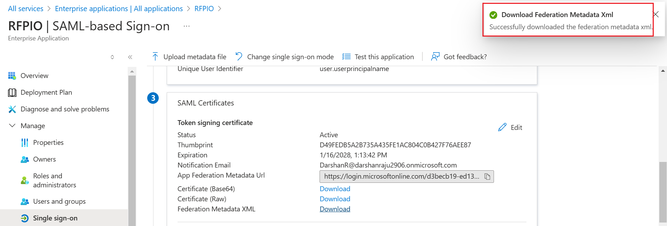Click the Test this application checklist icon
667x226 pixels.
[346, 56]
